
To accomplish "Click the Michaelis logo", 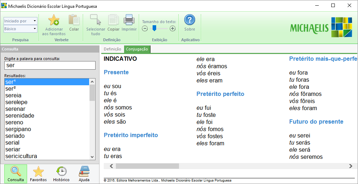I will 321,27.
